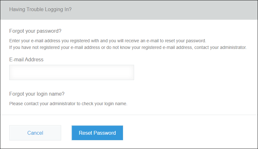Click the "Enter your e-mail address" instruction line
This screenshot has height=149, width=258.
108,41
